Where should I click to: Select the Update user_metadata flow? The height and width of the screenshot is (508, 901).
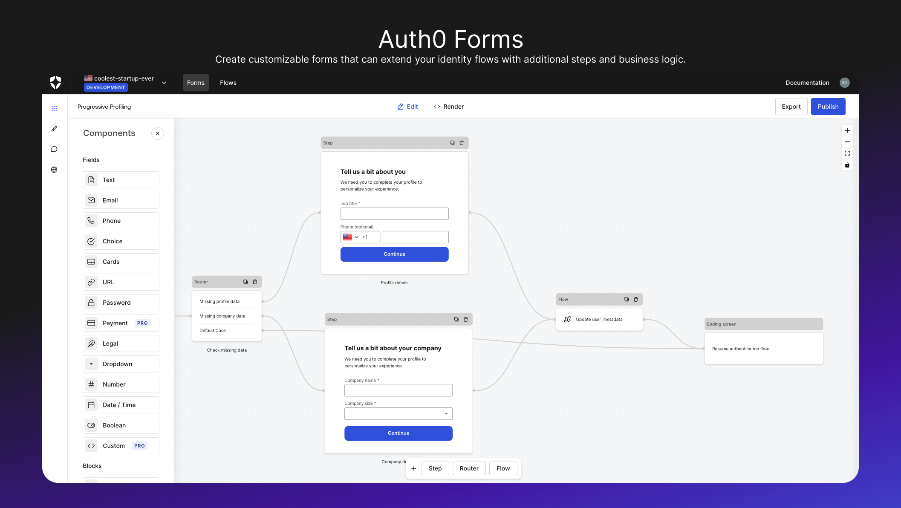[599, 319]
